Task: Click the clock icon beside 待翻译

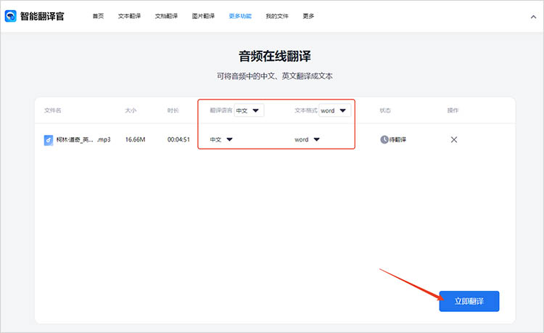Action: pyautogui.click(x=384, y=139)
